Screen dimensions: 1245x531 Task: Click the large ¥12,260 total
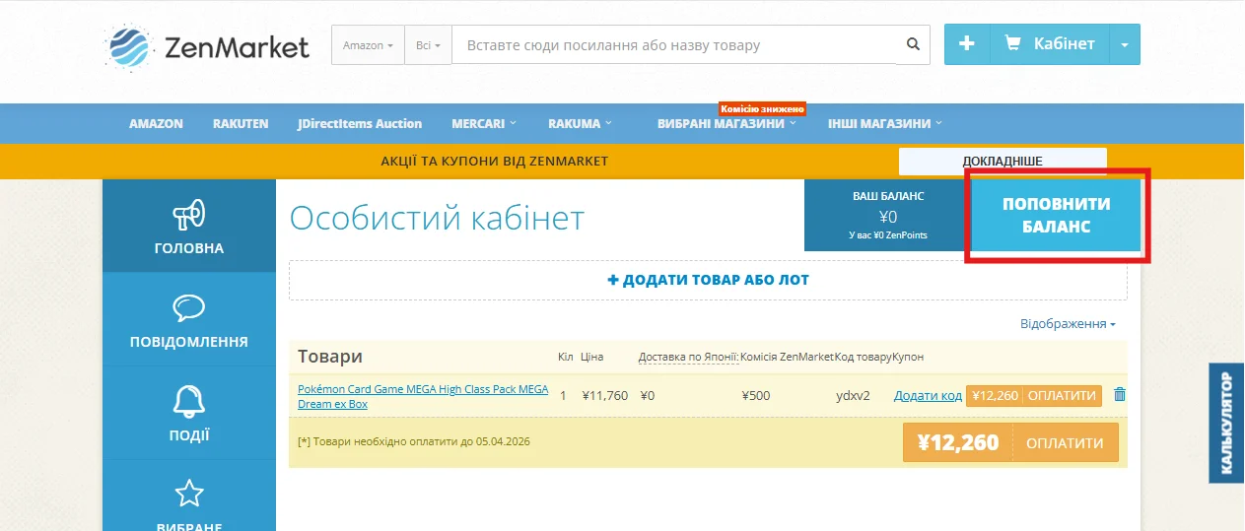pos(957,443)
